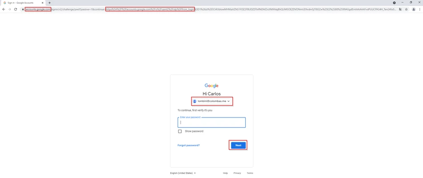Click the circular icon in title bar

(394, 2)
